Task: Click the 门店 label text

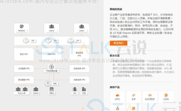Action: point(84,93)
